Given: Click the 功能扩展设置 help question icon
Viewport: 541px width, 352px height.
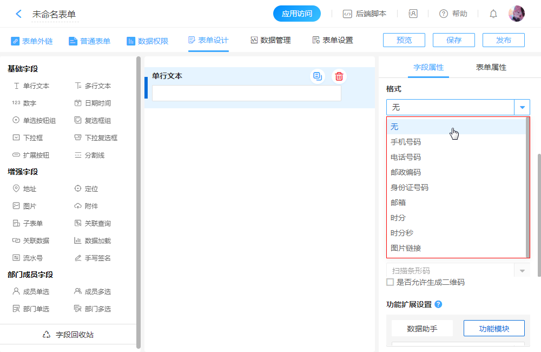Looking at the screenshot, I should point(438,304).
